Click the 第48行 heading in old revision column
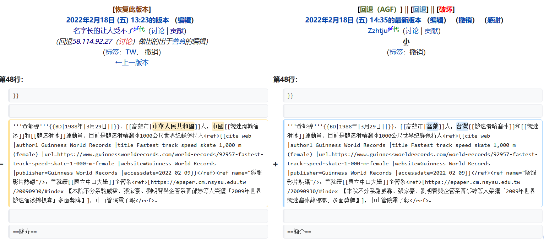 coord(11,79)
